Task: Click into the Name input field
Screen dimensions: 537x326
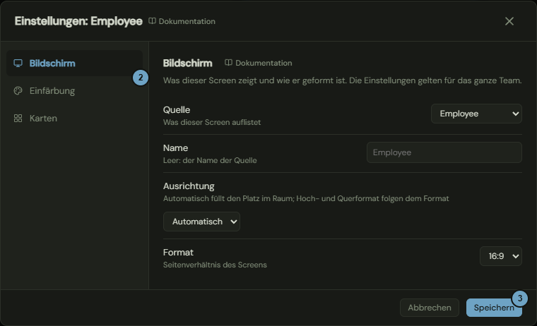Action: (444, 152)
